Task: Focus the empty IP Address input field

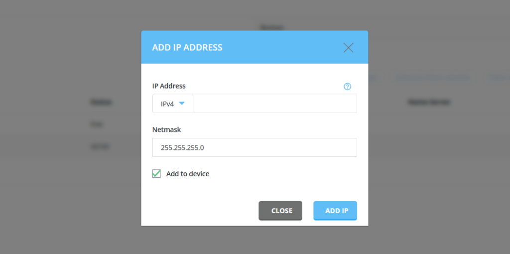Action: 275,104
